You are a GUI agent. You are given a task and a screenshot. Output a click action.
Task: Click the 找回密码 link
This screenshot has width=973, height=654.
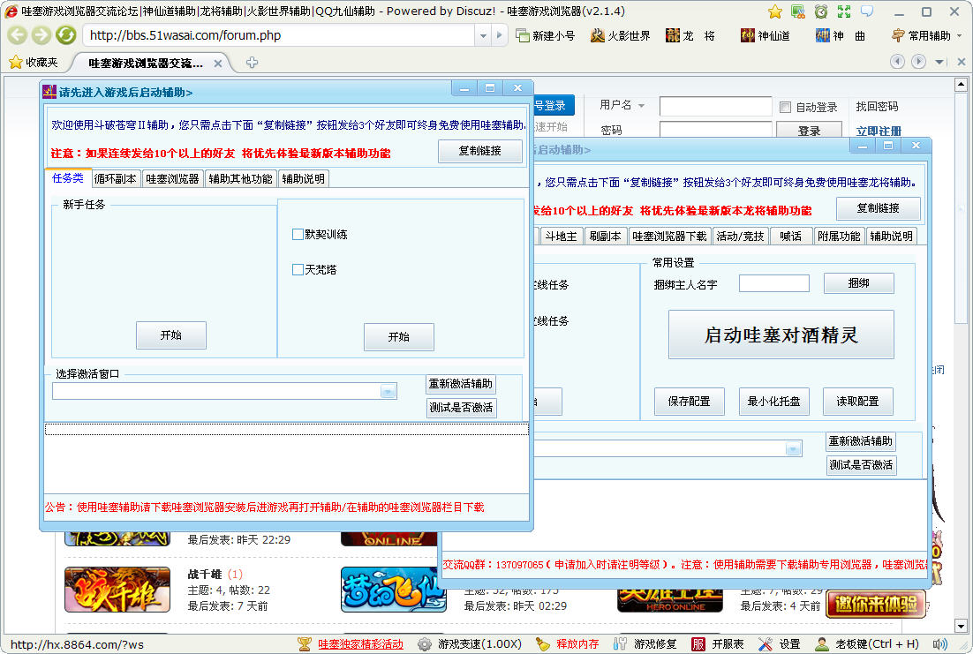click(877, 106)
